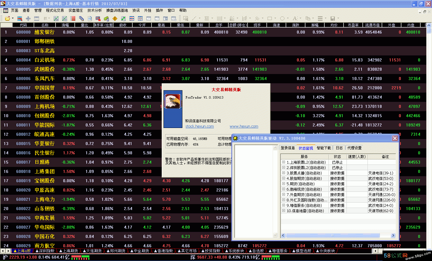
Task: Close the 大交易师精英版驱动 dialog
Action: pyautogui.click(x=395, y=138)
